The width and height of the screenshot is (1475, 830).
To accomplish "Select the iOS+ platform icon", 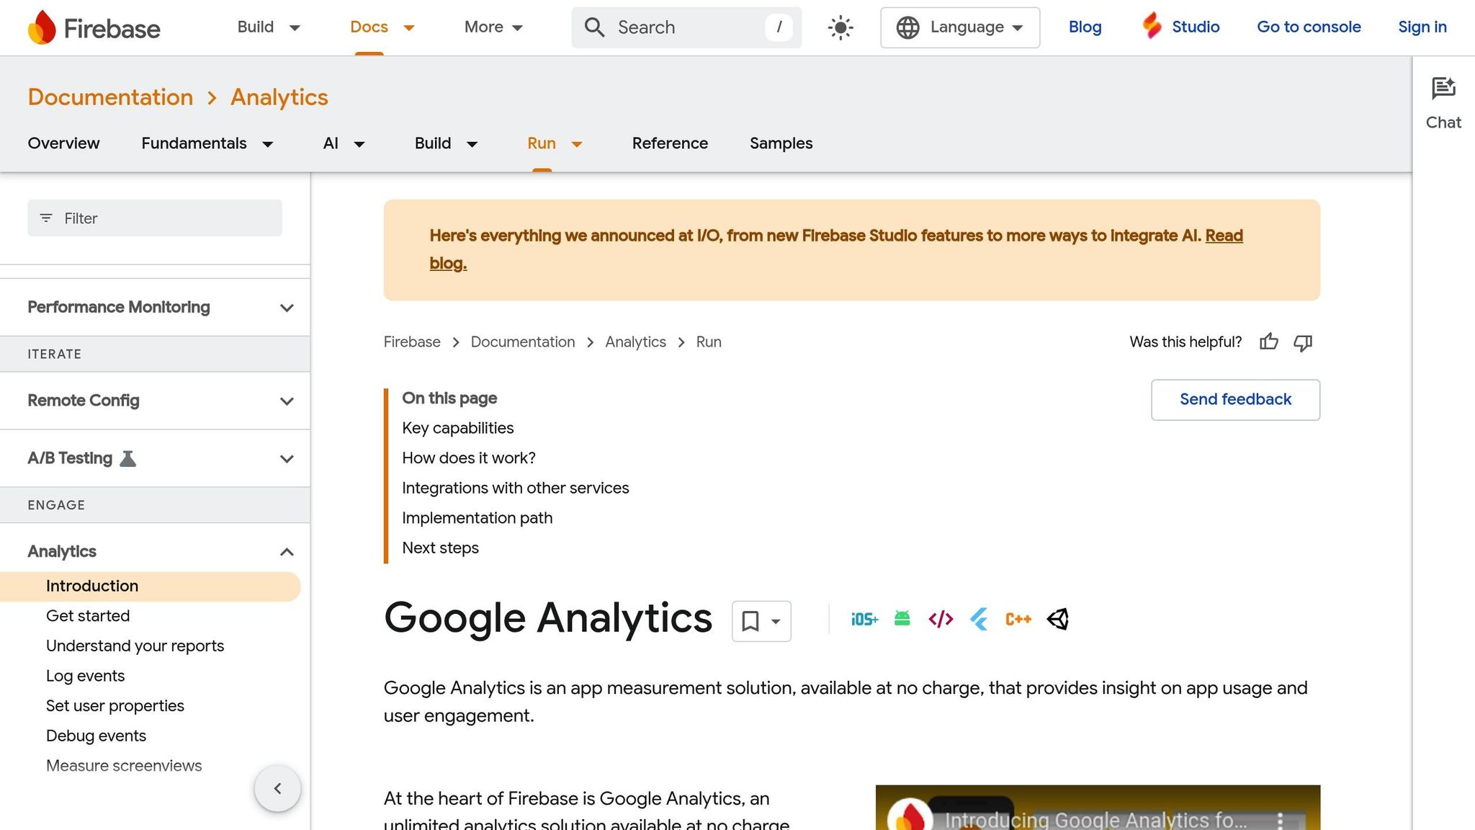I will 864,619.
